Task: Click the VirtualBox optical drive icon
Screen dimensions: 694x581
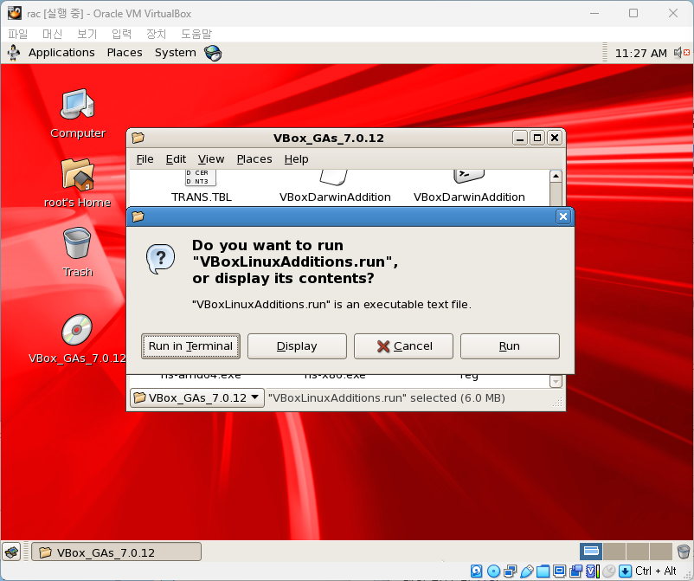Action: tap(493, 571)
